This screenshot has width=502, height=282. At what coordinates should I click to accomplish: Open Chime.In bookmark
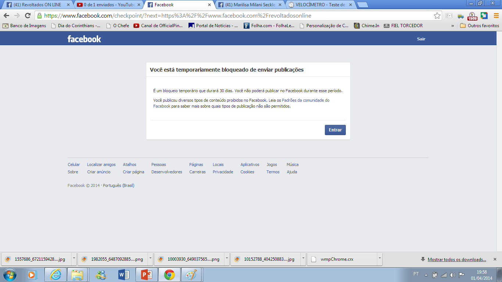[367, 26]
